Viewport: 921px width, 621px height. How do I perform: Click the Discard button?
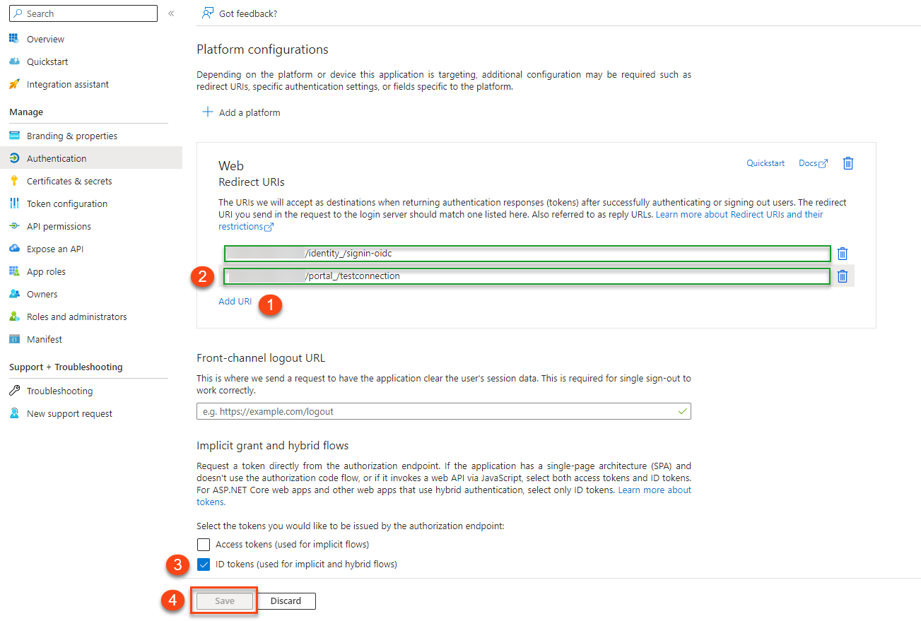point(286,601)
